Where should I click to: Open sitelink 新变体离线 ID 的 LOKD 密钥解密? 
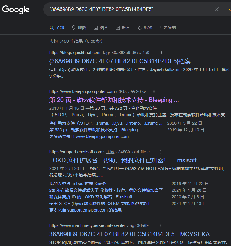pyautogui.click(x=93, y=197)
